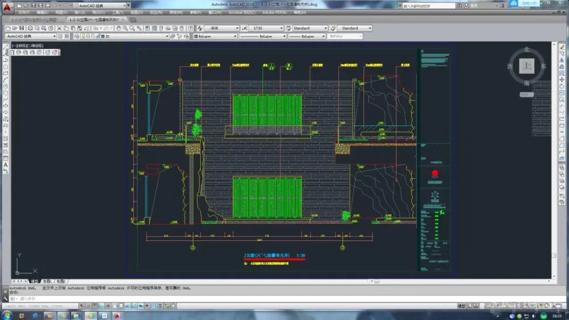Switch to the 1-2-3立面 drawing tab

pyautogui.click(x=94, y=19)
